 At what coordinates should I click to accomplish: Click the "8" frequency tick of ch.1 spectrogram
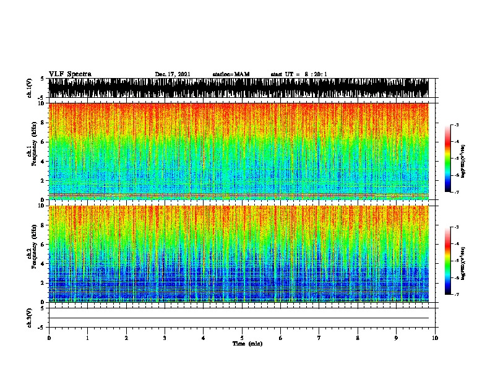[43, 123]
